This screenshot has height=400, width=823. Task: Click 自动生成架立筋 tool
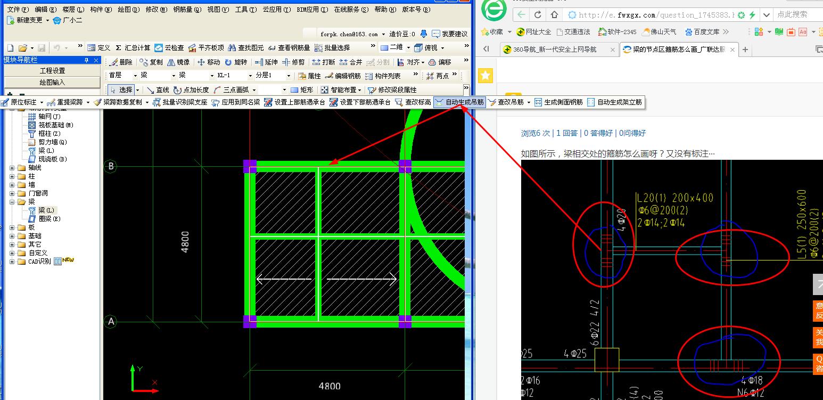pyautogui.click(x=614, y=102)
